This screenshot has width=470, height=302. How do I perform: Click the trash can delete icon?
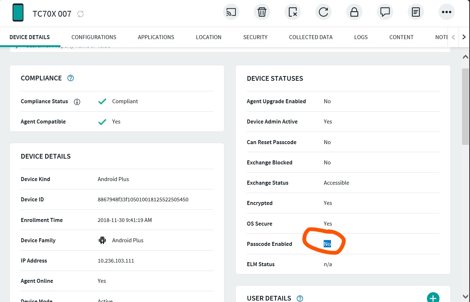click(262, 12)
